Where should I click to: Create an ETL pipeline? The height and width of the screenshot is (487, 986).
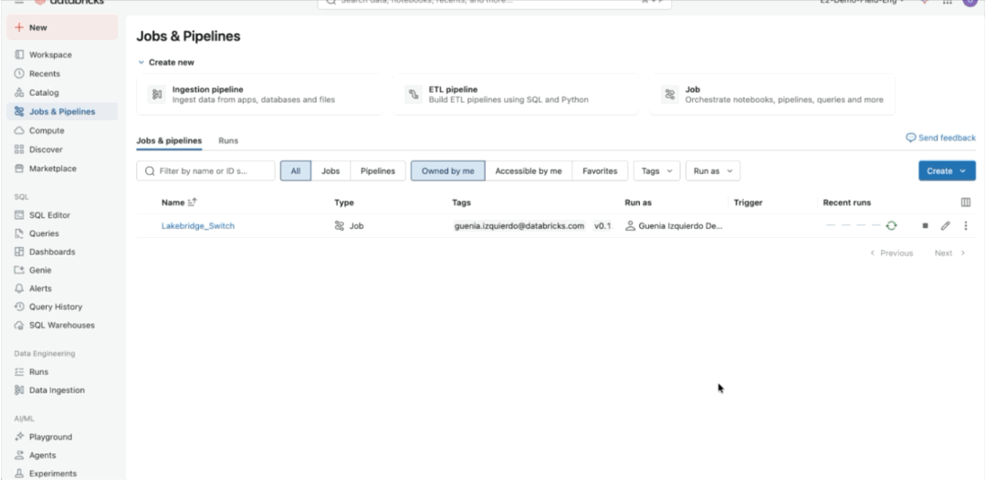[x=516, y=94]
